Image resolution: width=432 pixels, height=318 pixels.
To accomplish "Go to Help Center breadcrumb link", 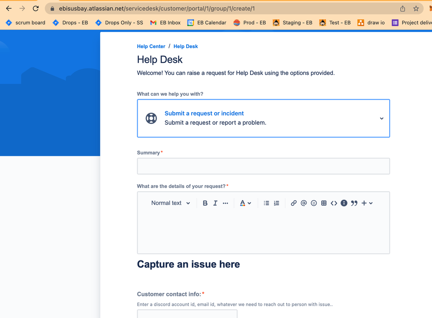I will [151, 46].
